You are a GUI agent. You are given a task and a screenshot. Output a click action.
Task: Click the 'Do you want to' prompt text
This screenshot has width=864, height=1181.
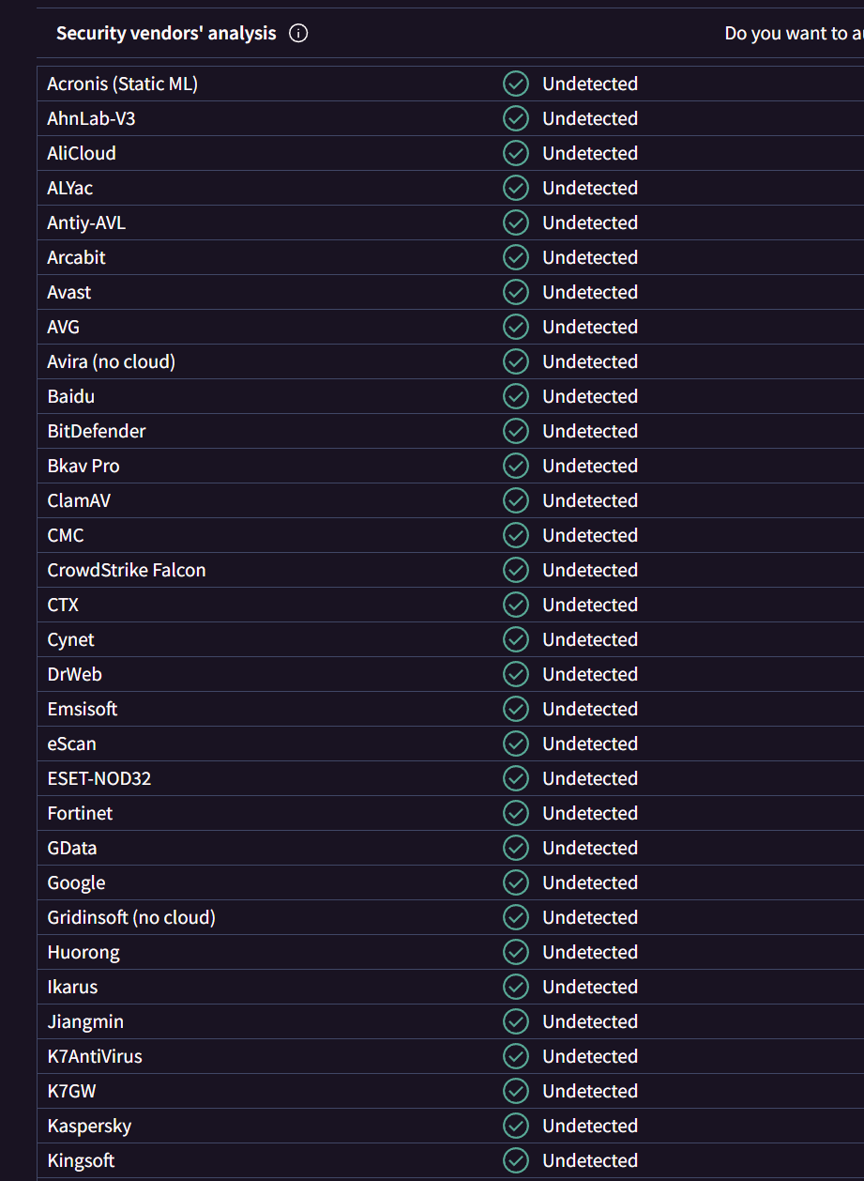(794, 34)
